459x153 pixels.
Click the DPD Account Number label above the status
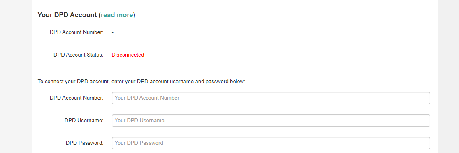[x=76, y=32]
